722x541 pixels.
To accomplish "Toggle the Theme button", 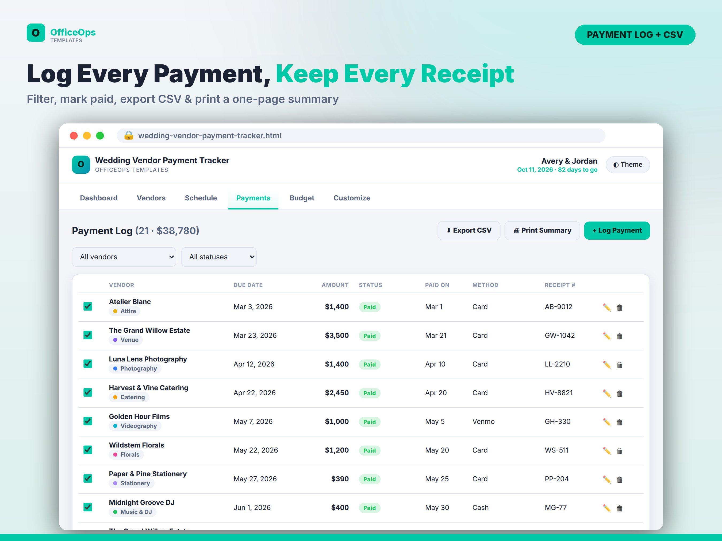I will coord(628,165).
